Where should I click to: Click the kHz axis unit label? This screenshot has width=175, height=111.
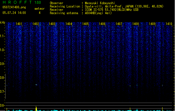[x=3, y=22]
